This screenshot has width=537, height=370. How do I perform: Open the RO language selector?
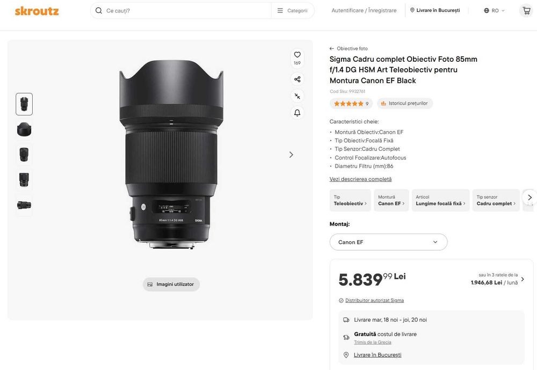(494, 10)
